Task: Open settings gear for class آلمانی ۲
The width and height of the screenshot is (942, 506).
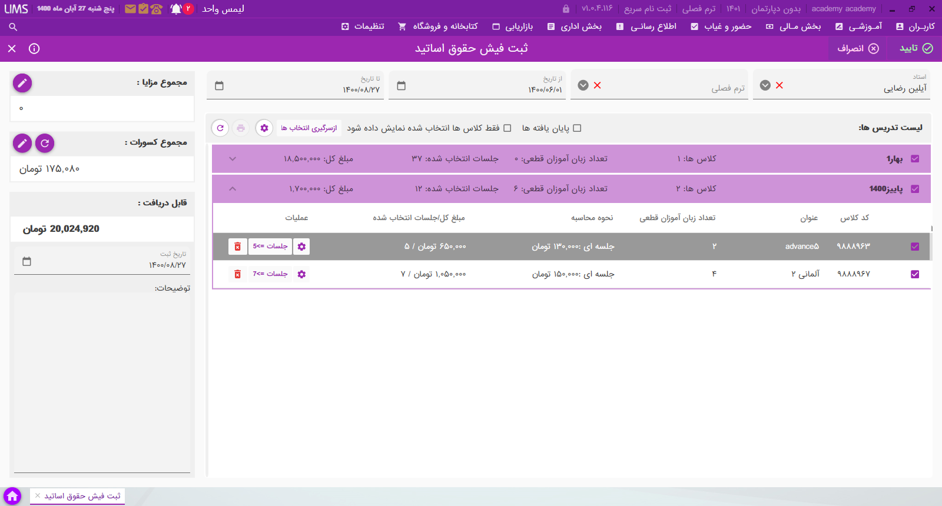Action: (x=301, y=274)
